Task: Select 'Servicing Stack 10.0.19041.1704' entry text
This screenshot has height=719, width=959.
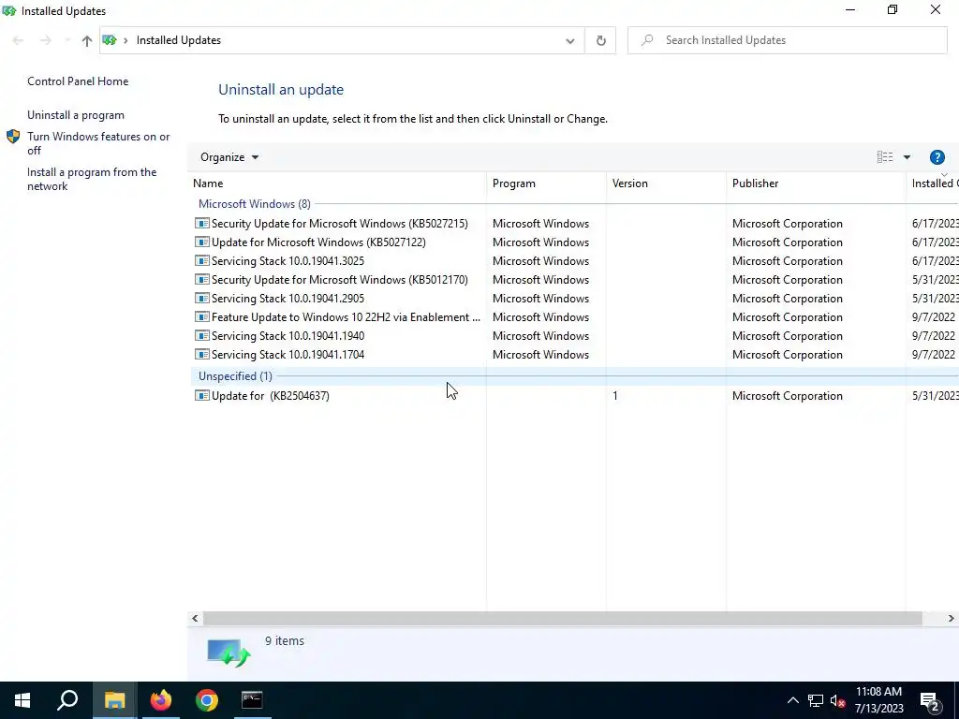Action: [288, 355]
